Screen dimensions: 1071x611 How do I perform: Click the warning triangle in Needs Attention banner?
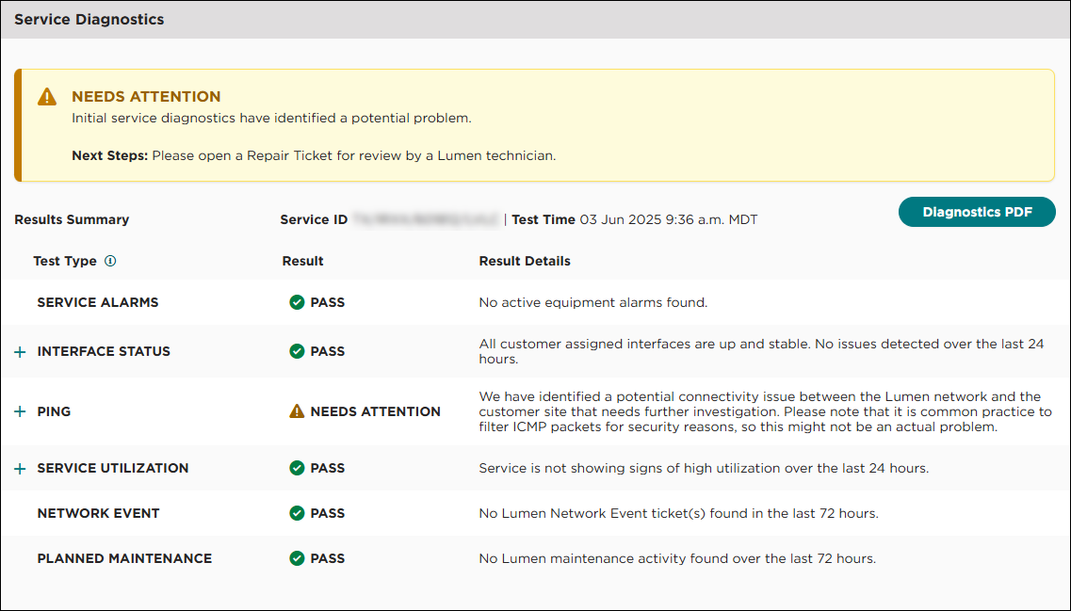[x=47, y=97]
